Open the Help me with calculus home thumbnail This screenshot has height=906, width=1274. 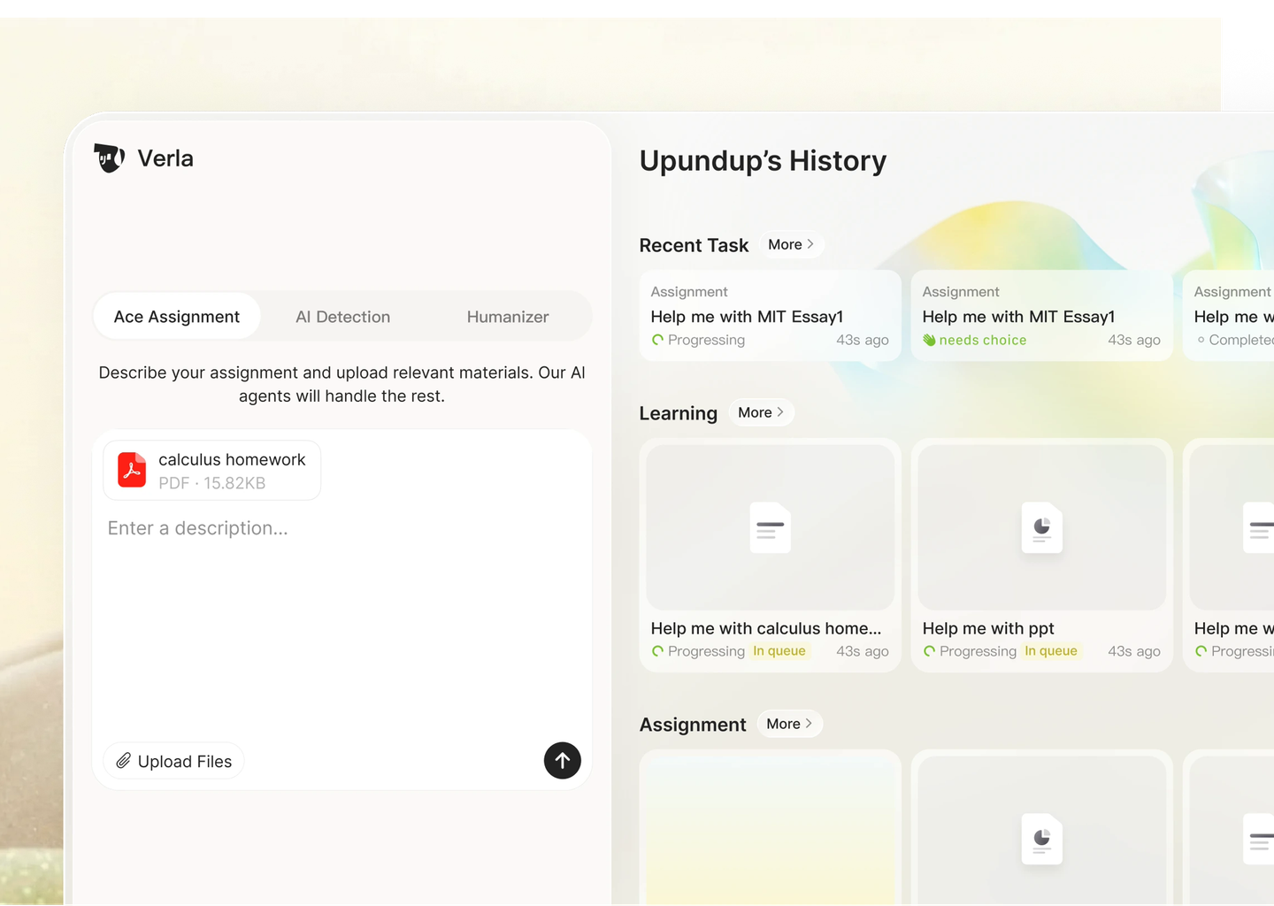(771, 527)
